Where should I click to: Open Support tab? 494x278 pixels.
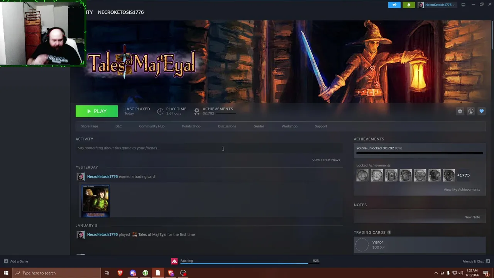(321, 126)
